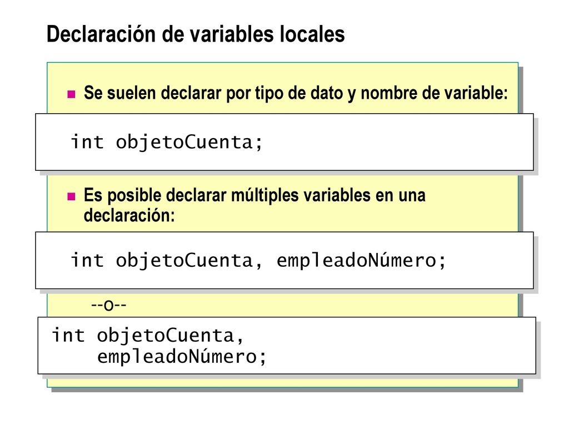This screenshot has height=426, width=569.
Task: Click the single-line code 'int objetoCuenta, empleadoNúmero;'
Action: pos(258,261)
